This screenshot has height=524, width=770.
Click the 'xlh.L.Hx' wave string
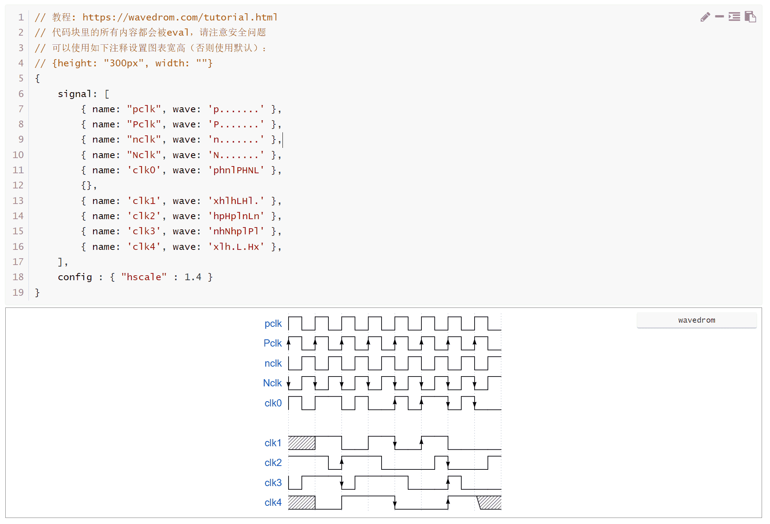236,247
